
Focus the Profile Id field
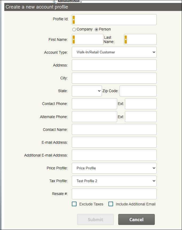[116, 20]
